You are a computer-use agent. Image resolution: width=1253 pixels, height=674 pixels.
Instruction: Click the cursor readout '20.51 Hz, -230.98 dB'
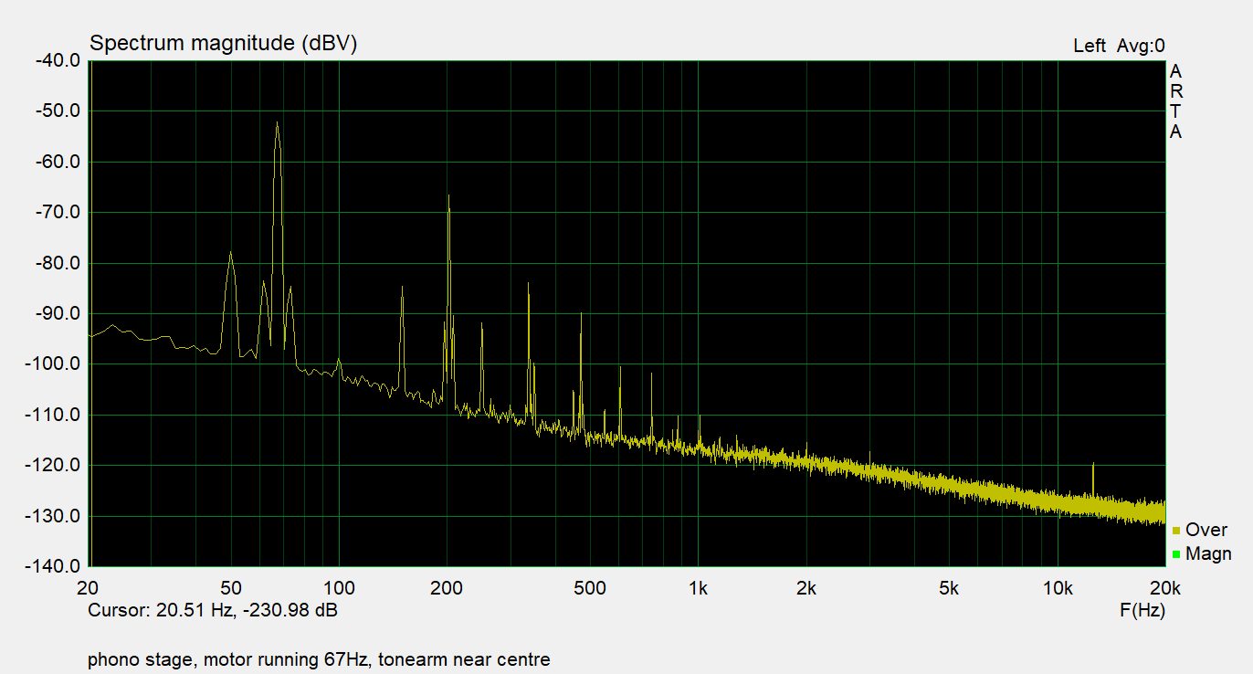[x=247, y=610]
